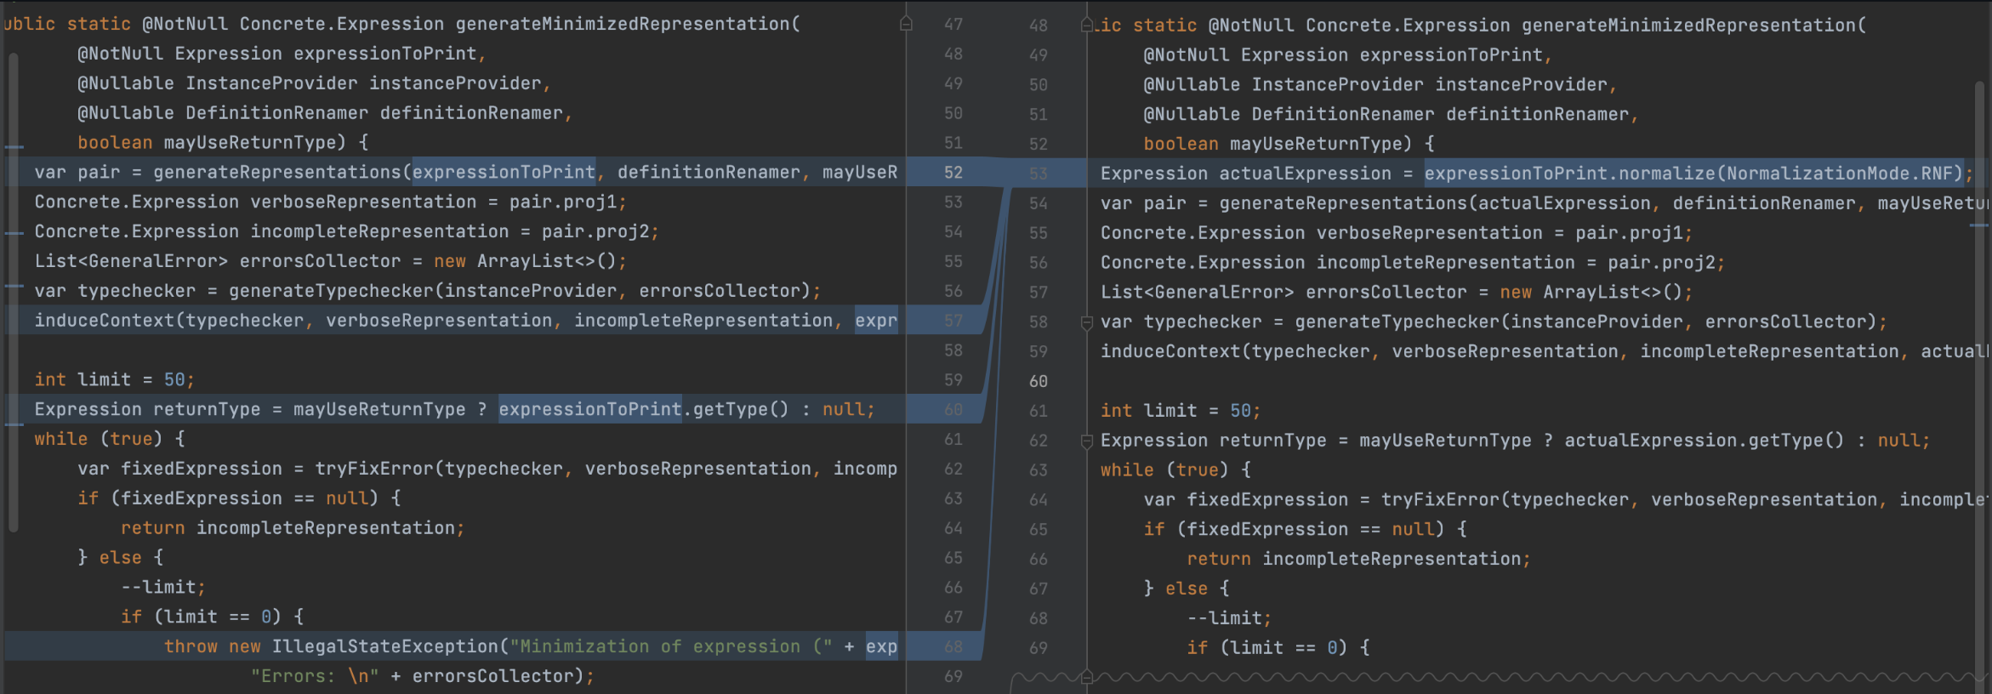
Task: Click 'actualExpression.getType()' in right pane
Action: (x=1705, y=441)
